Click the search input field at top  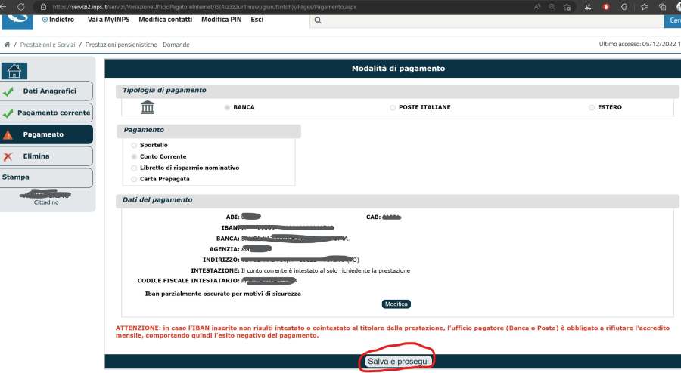click(484, 20)
